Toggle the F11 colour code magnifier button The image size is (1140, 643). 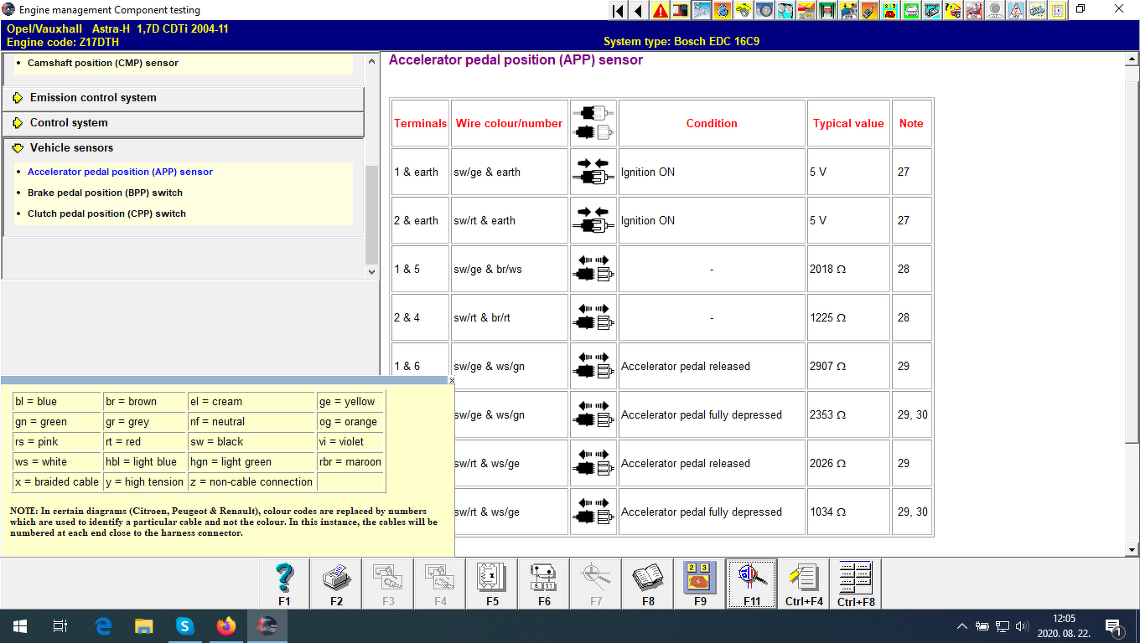(x=752, y=584)
